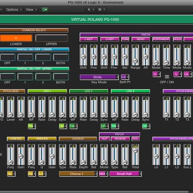Image resolution: width=193 pixels, height=193 pixels.
Task: Toggle the LOWER common select button
Action: click(16, 38)
